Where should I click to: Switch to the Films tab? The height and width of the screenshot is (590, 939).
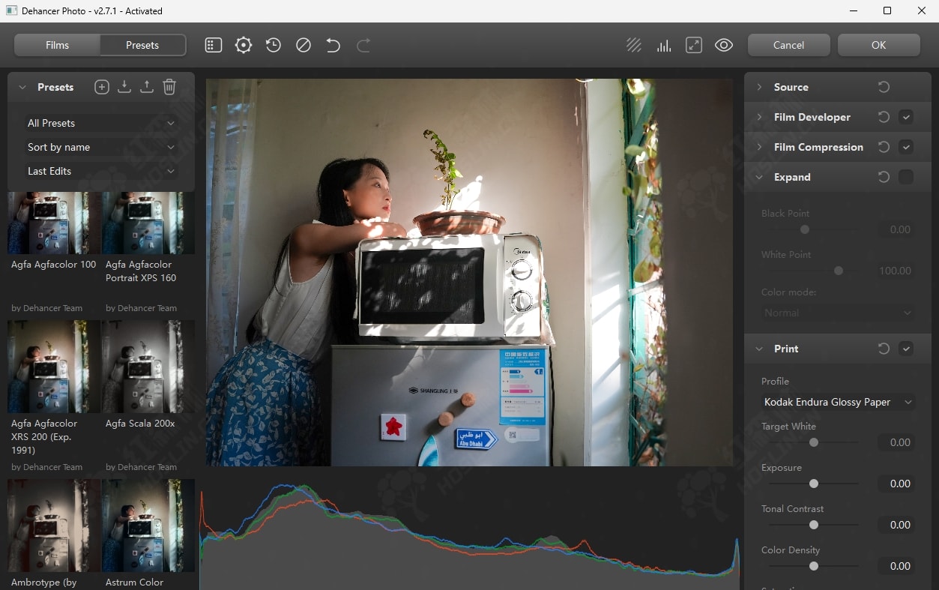[x=57, y=45]
